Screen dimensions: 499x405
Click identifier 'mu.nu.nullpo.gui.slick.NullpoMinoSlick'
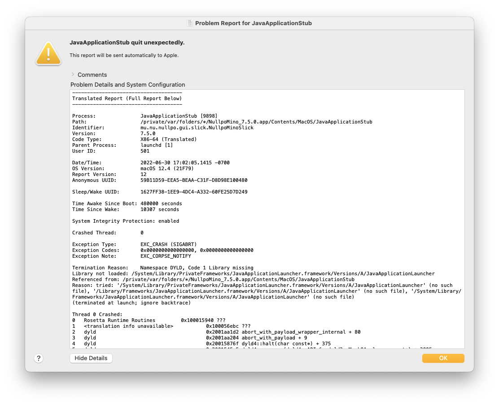point(197,128)
